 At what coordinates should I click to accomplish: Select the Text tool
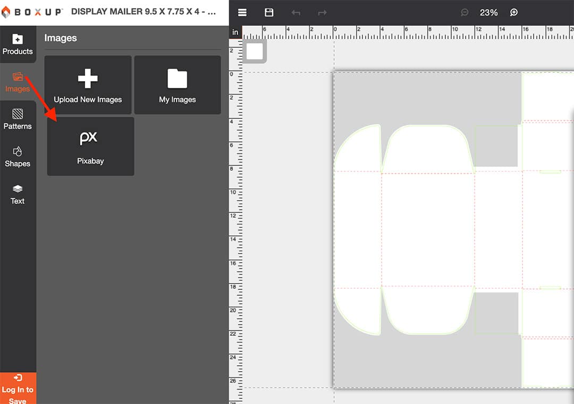pyautogui.click(x=18, y=194)
